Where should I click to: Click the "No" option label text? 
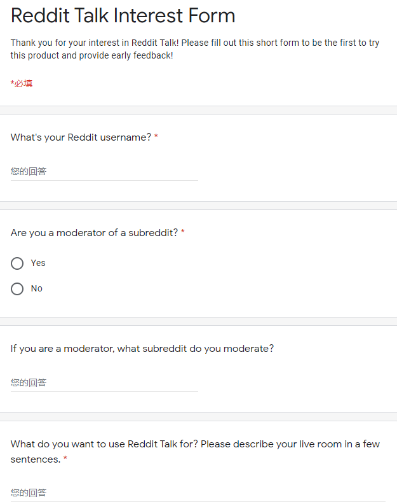(37, 288)
